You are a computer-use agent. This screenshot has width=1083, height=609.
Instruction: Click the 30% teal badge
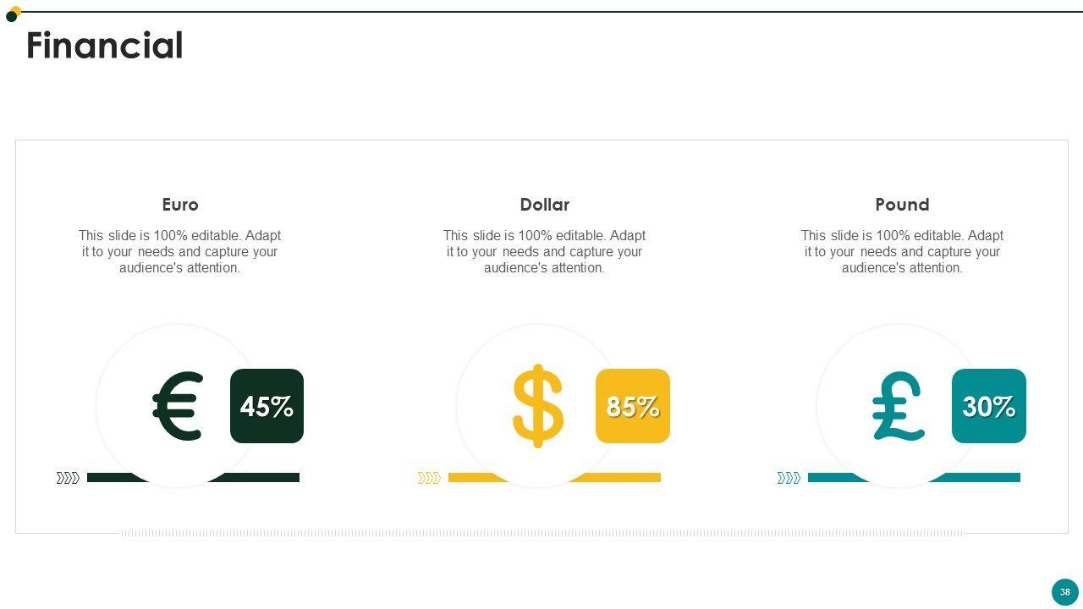[x=988, y=406]
